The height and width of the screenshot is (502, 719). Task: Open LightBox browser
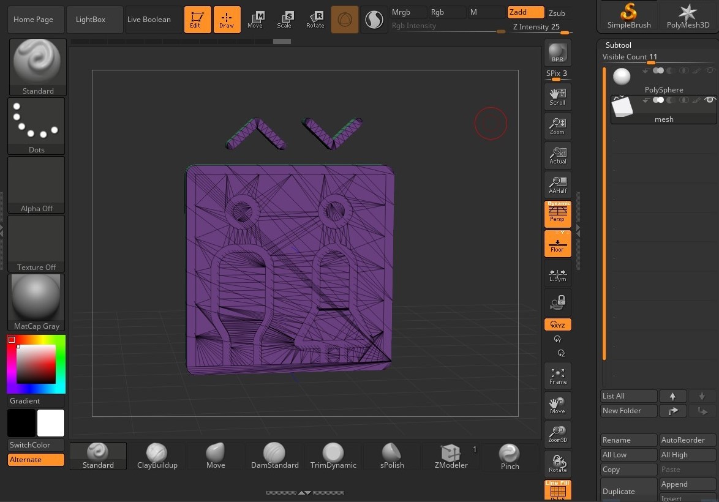tap(94, 20)
